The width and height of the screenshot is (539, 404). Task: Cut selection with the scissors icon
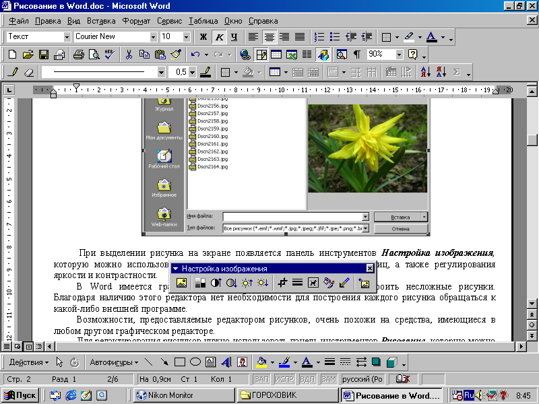pyautogui.click(x=129, y=55)
